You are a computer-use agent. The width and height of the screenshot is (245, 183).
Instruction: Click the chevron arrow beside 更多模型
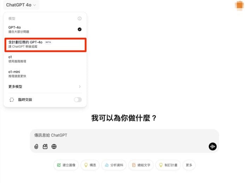tap(79, 87)
